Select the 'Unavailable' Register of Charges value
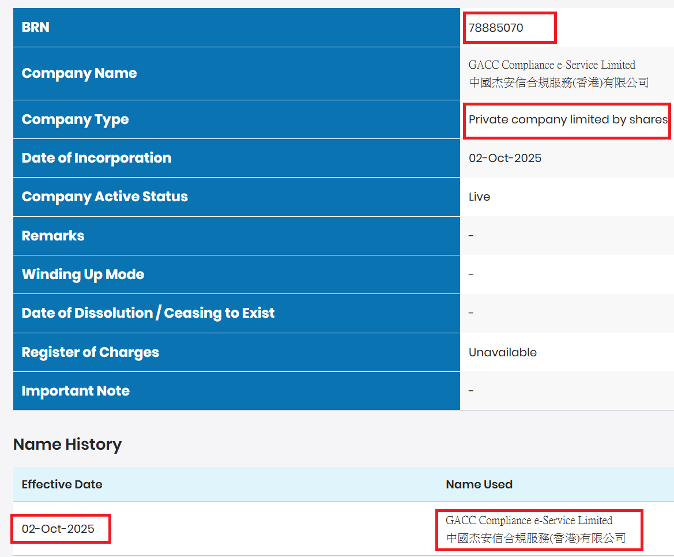The image size is (674, 557). coord(502,352)
